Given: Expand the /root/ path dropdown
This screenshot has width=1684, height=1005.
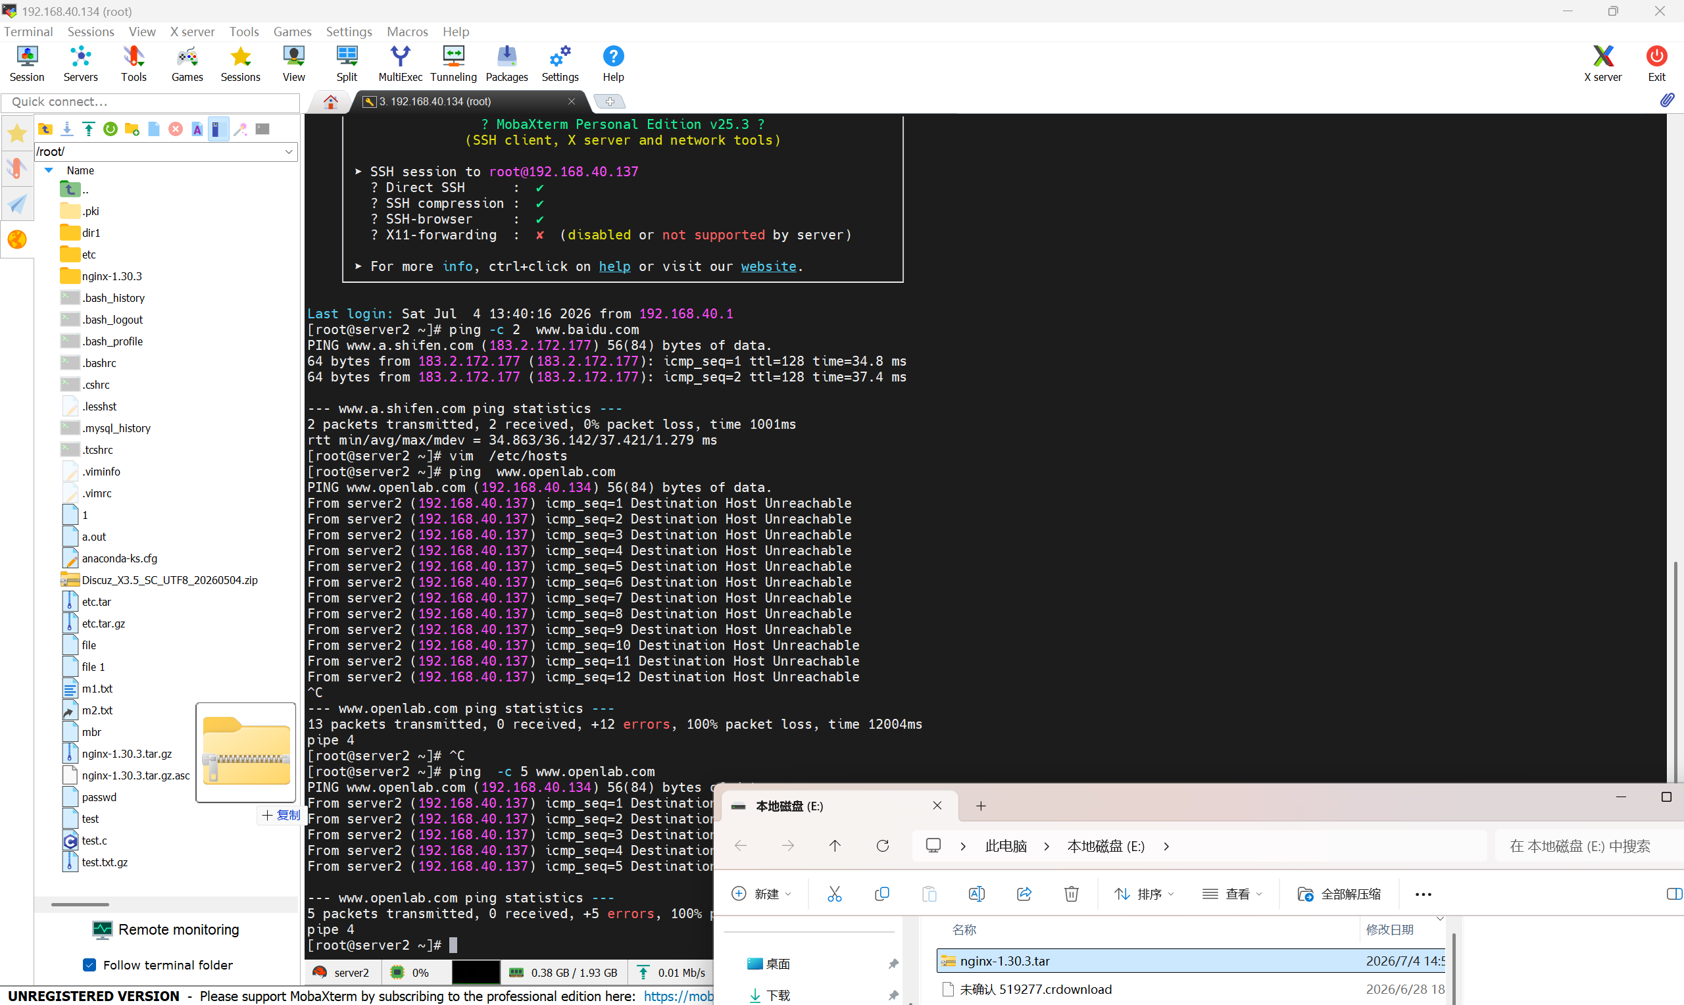Looking at the screenshot, I should pos(289,151).
